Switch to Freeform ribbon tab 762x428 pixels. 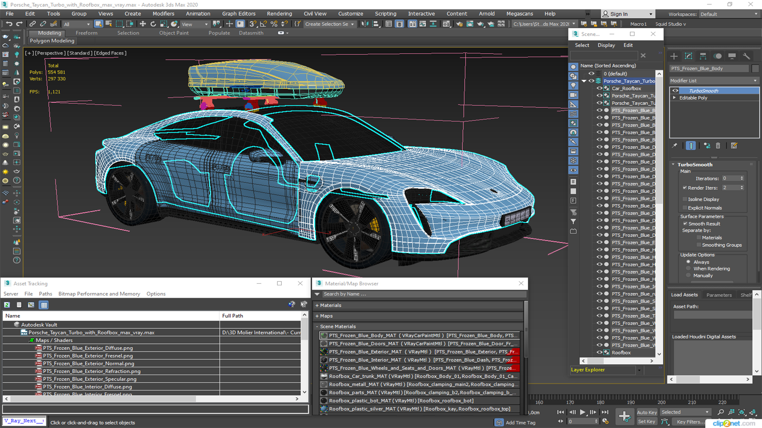tap(87, 33)
